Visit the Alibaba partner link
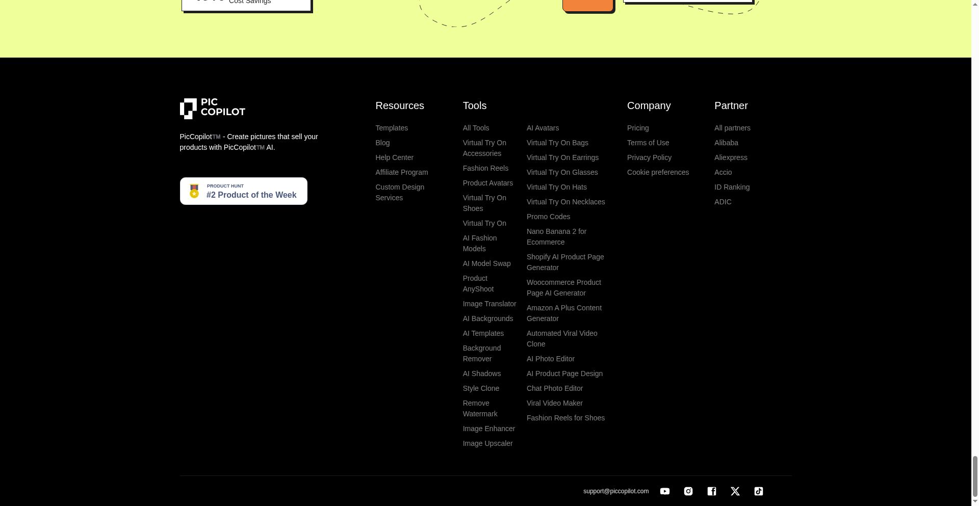 click(726, 143)
